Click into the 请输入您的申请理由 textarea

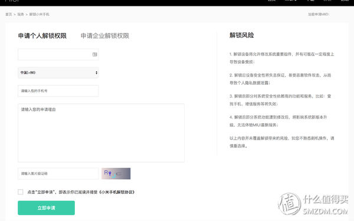(x=101, y=133)
